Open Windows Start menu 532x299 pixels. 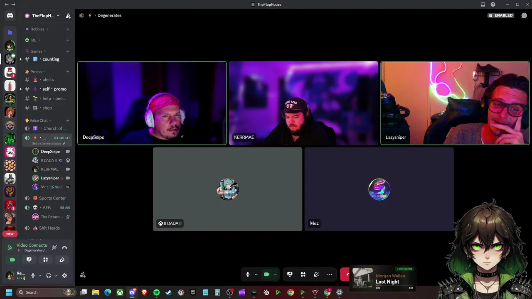(x=9, y=292)
